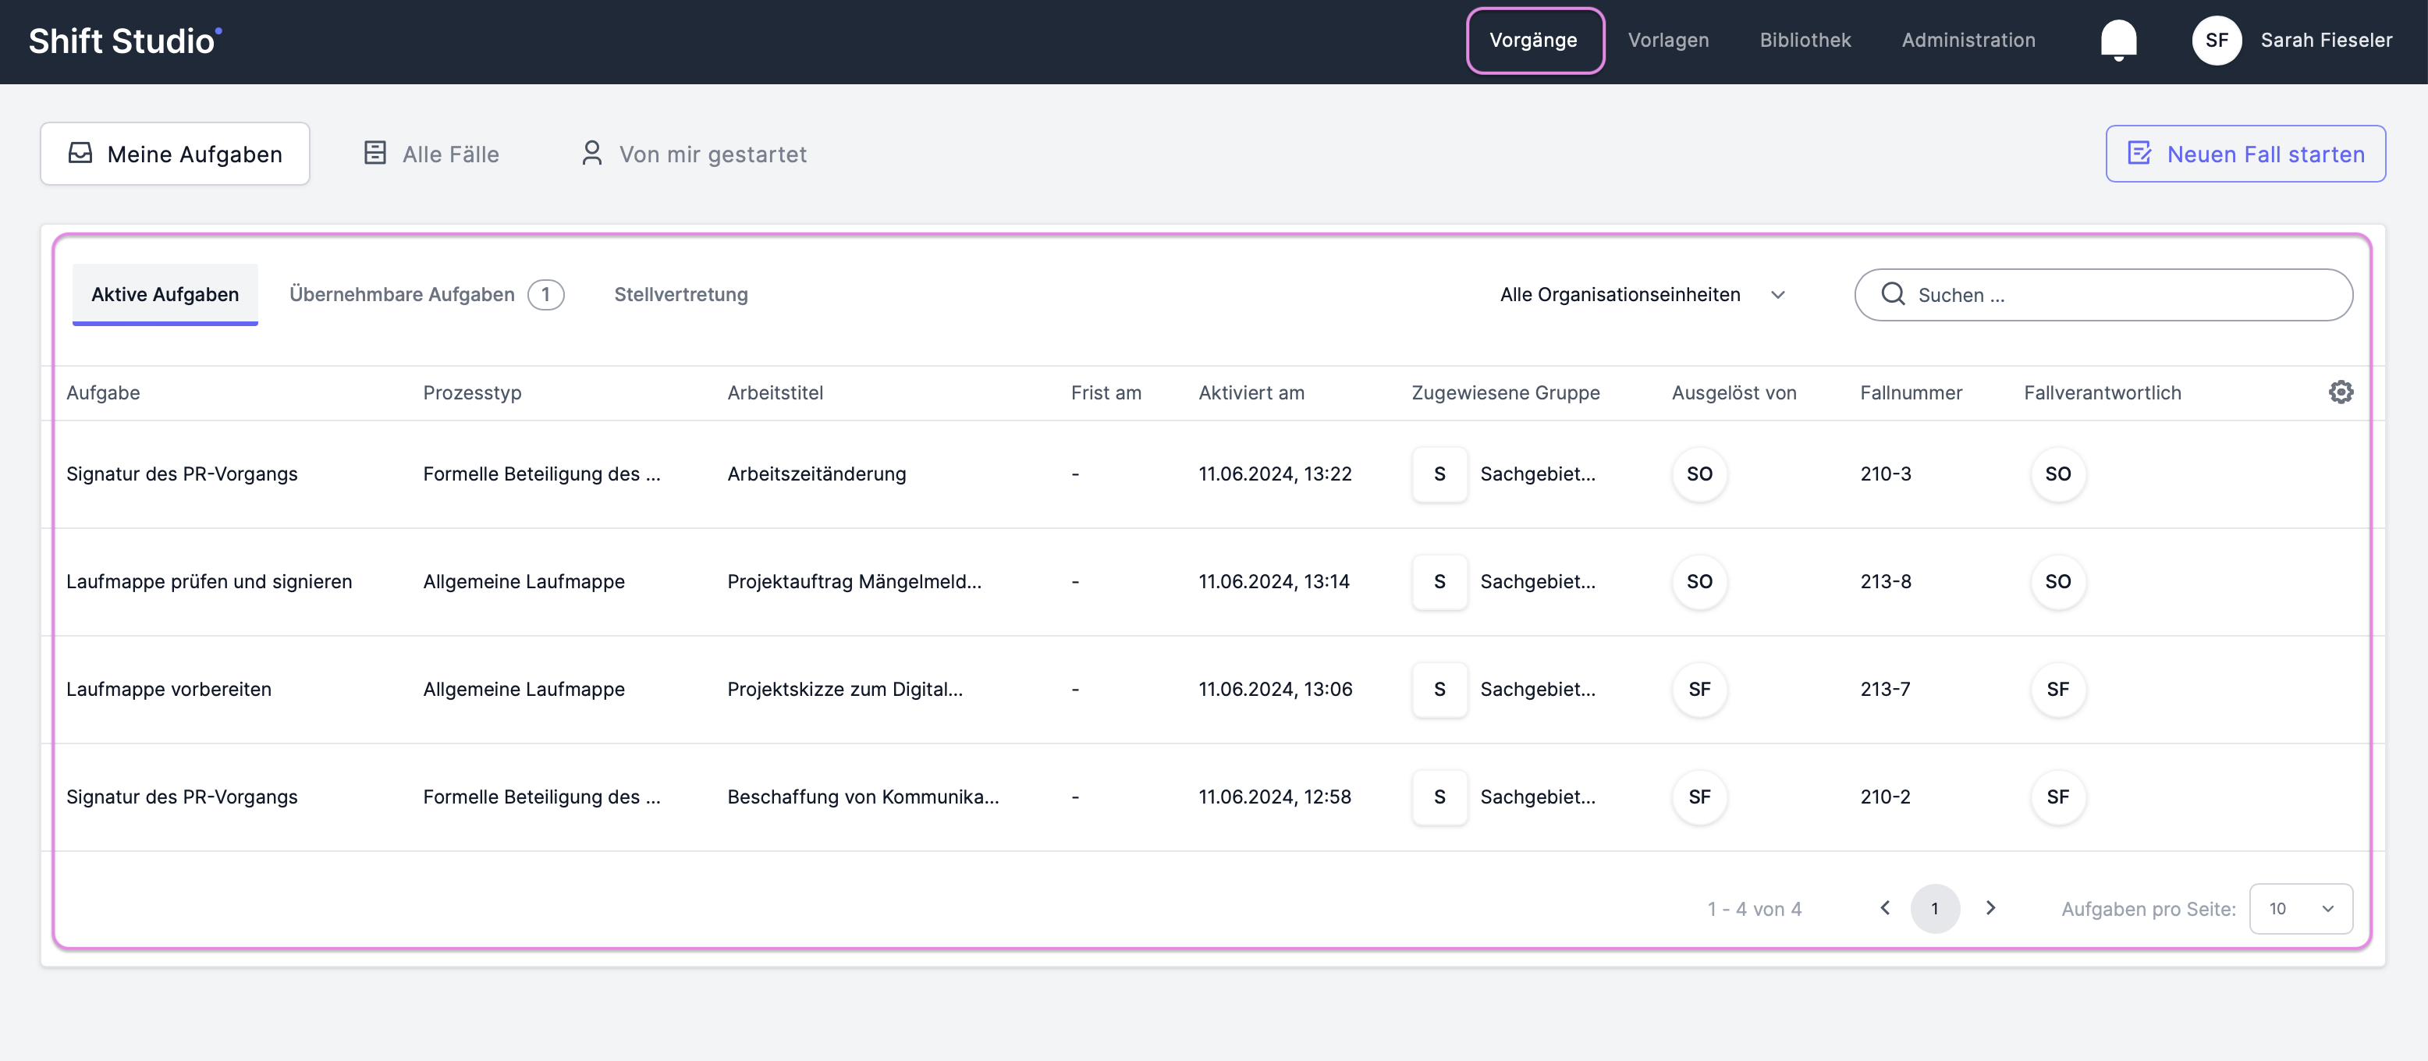Open the SF user avatar menu
The height and width of the screenshot is (1061, 2428).
tap(2216, 41)
